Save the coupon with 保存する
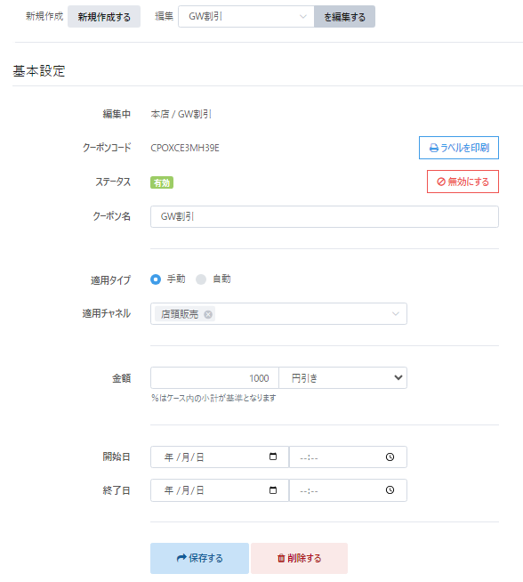523x582 pixels. click(x=199, y=558)
